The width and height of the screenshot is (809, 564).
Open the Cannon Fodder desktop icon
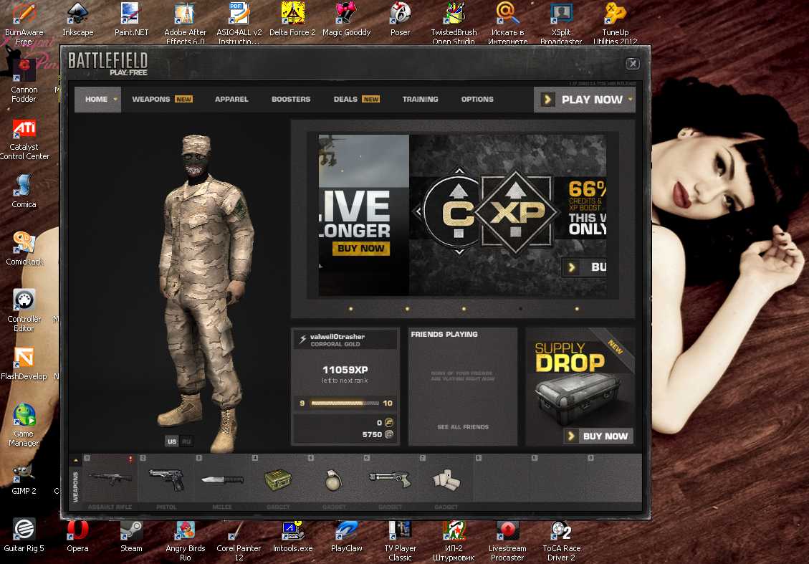(x=24, y=82)
